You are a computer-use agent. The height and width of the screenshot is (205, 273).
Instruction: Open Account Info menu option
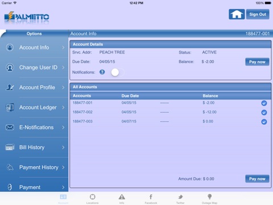[34, 47]
